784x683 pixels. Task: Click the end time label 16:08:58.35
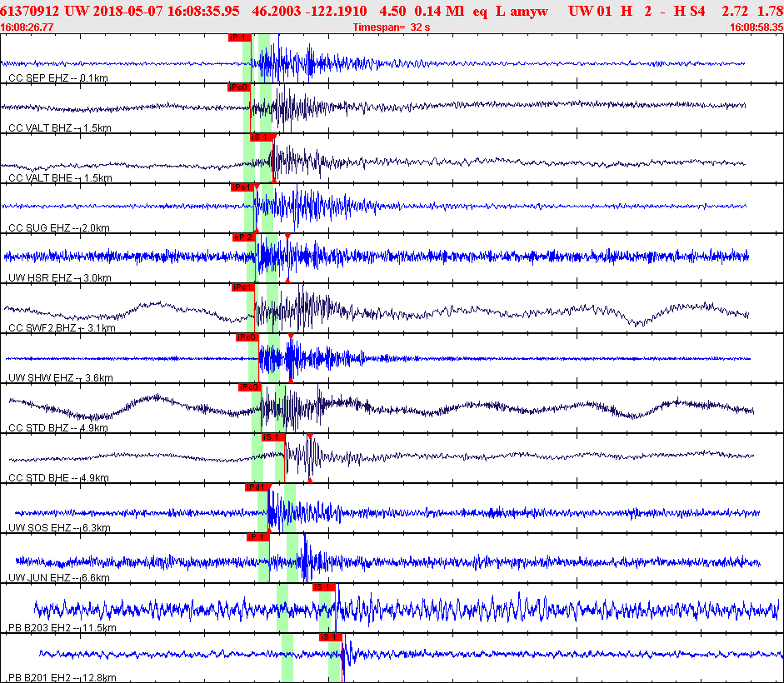point(757,27)
